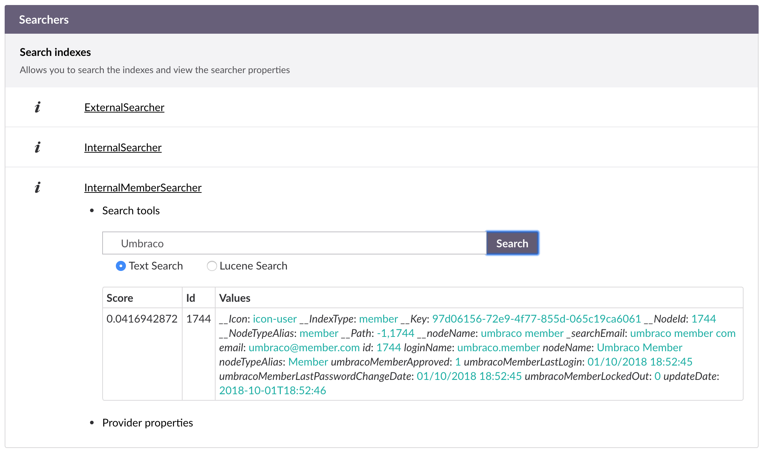Click the Score column header
The image size is (764, 453).
(x=120, y=298)
